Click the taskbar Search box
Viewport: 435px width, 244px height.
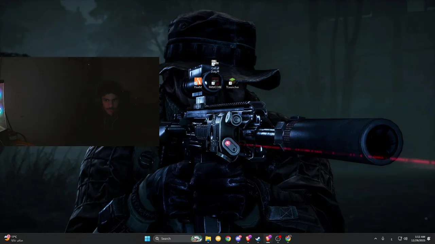coord(178,239)
